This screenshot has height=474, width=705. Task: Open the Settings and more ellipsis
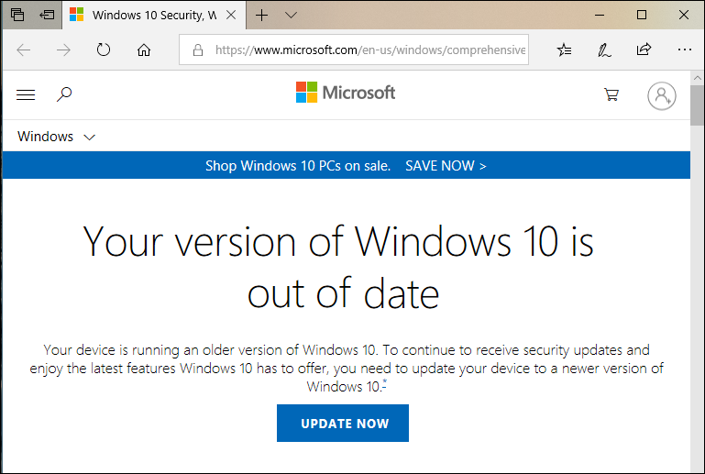click(684, 50)
